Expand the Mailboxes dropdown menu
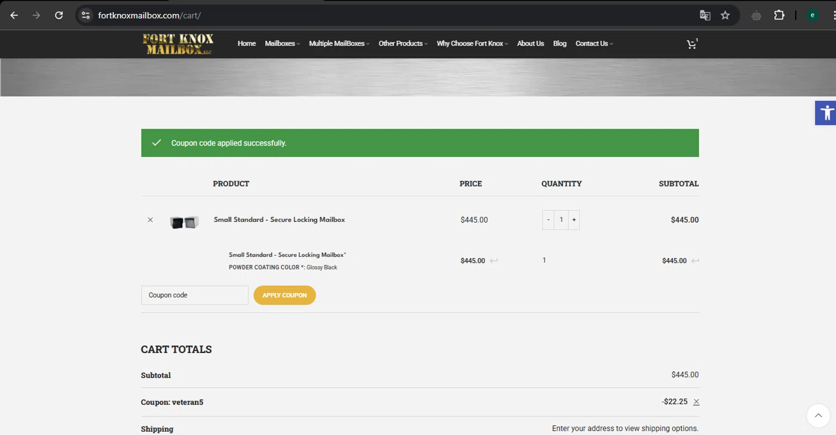836x435 pixels. 282,43
